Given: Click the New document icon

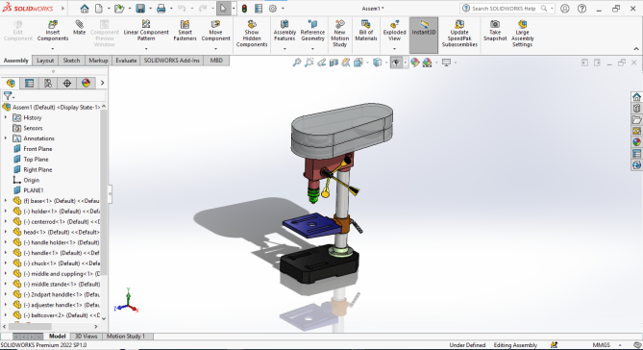Looking at the screenshot, I should [99, 9].
